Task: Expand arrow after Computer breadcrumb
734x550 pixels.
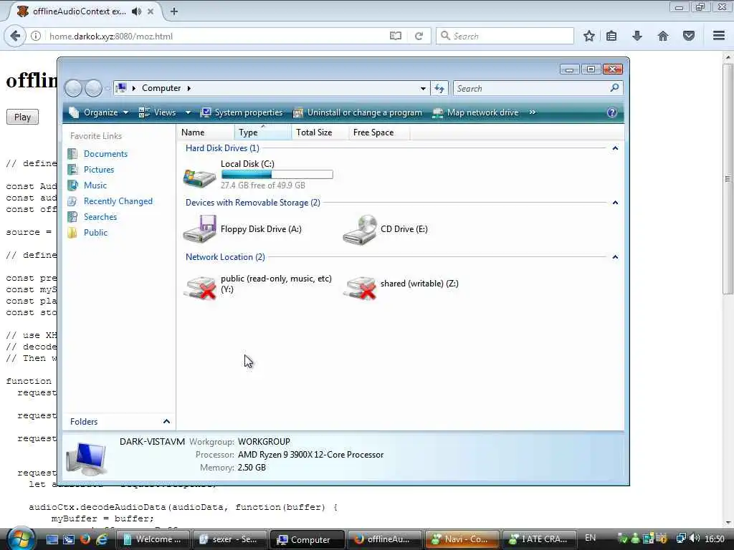Action: click(189, 88)
